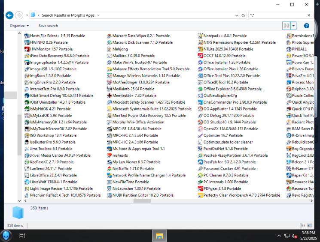Image resolution: width=320 pixels, height=242 pixels.
Task: Clear the search box text
Action: tap(309, 15)
